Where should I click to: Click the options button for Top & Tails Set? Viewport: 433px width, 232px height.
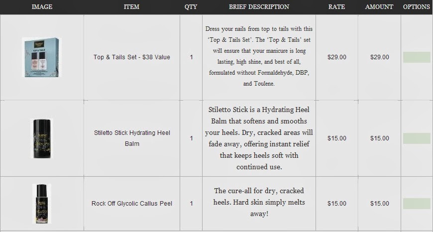[x=417, y=57]
